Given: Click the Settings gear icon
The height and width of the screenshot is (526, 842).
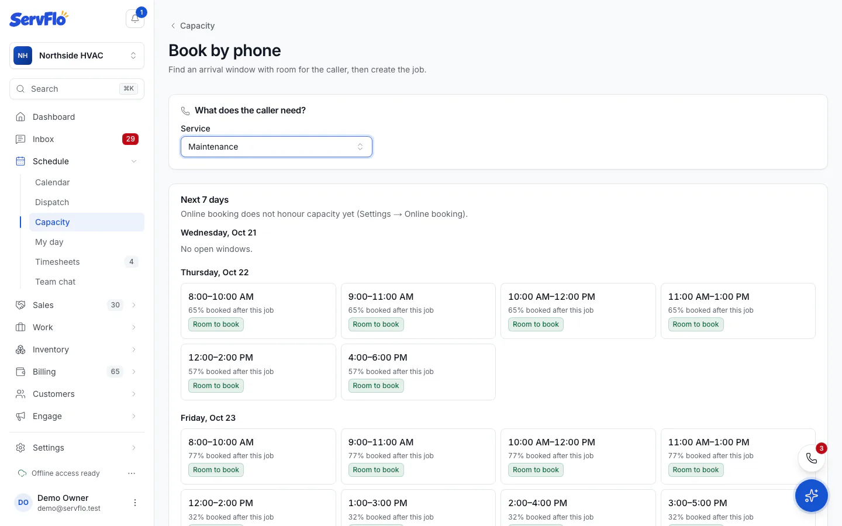Looking at the screenshot, I should [20, 448].
